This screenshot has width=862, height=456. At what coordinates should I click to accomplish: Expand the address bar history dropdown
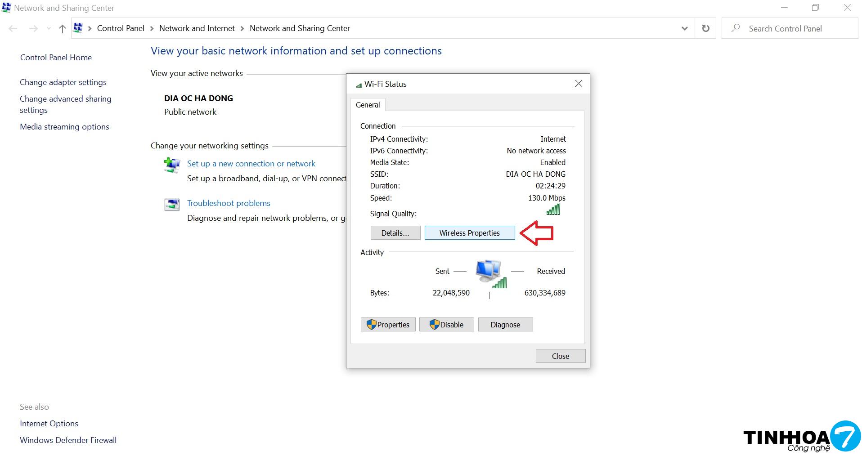684,28
